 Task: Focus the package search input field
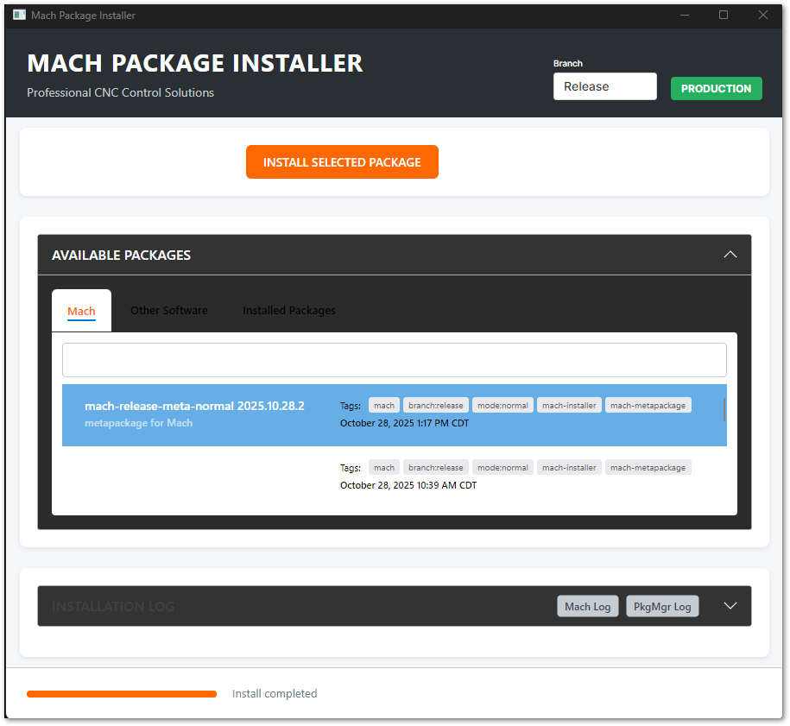coord(394,360)
